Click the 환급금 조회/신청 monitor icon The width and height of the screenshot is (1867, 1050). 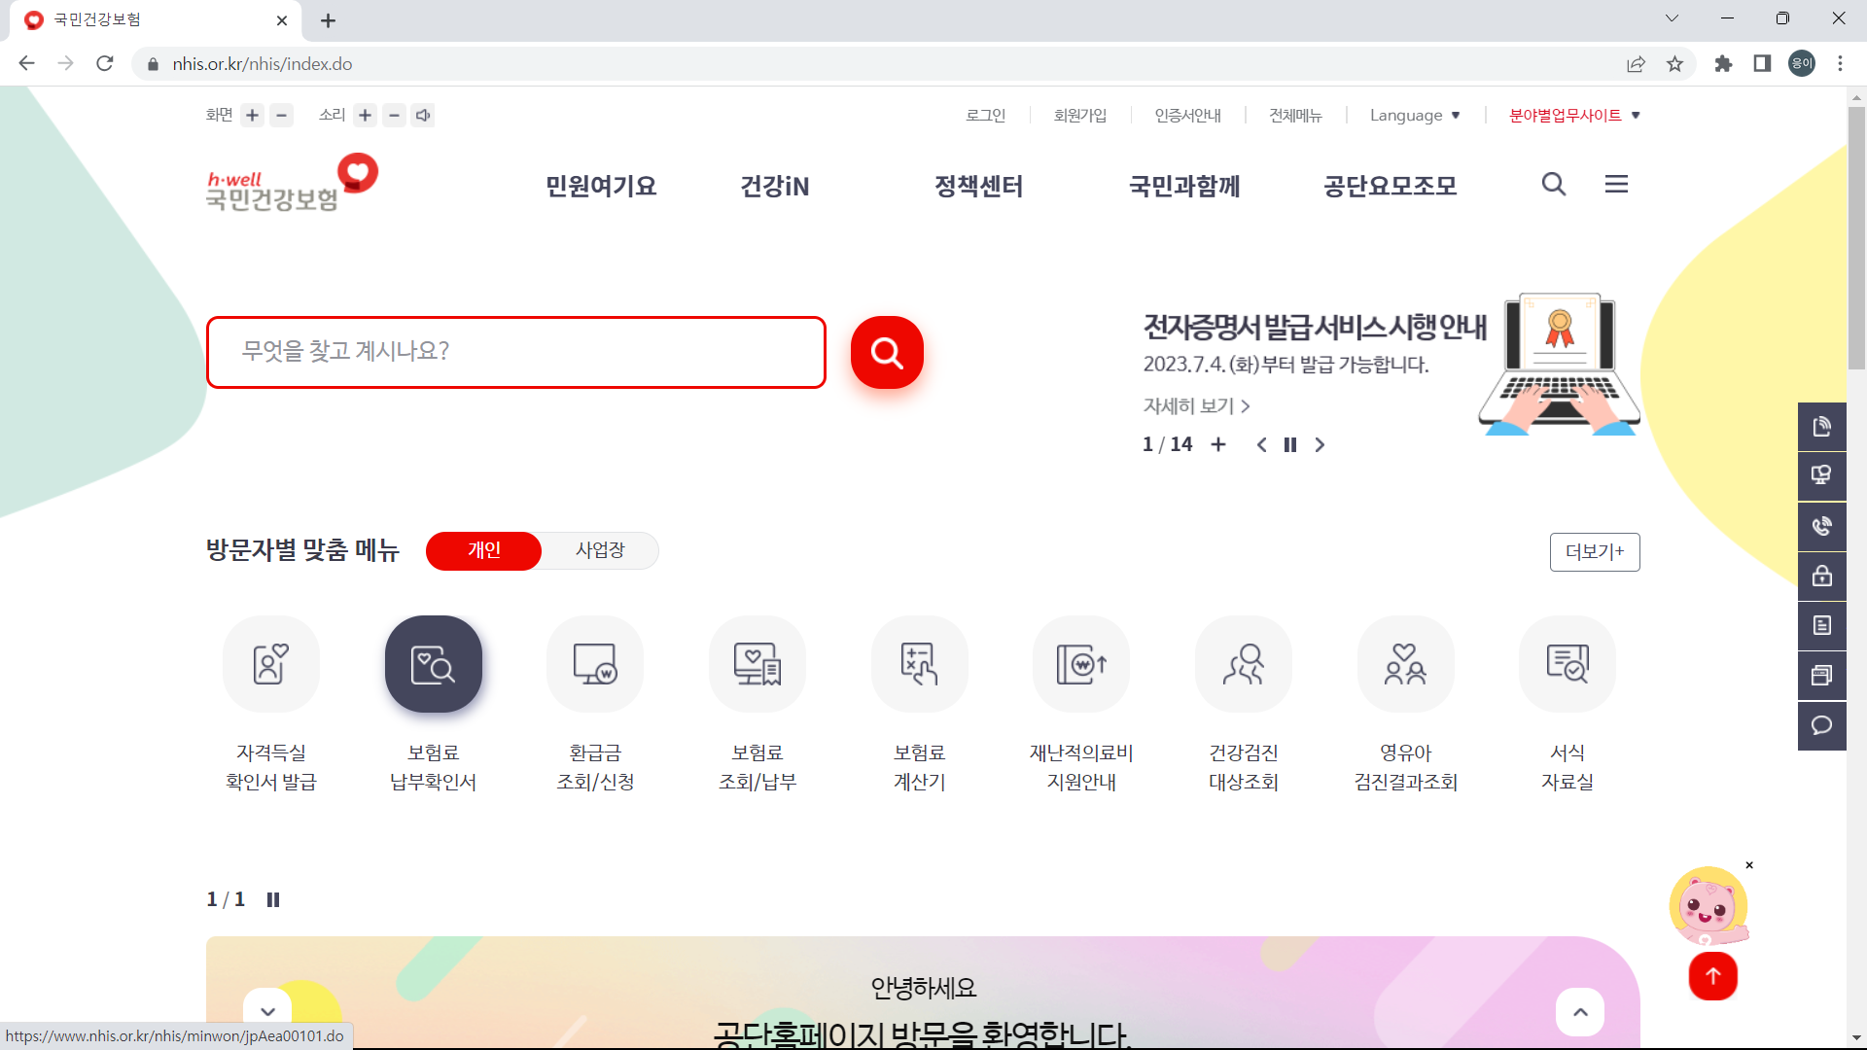(595, 664)
